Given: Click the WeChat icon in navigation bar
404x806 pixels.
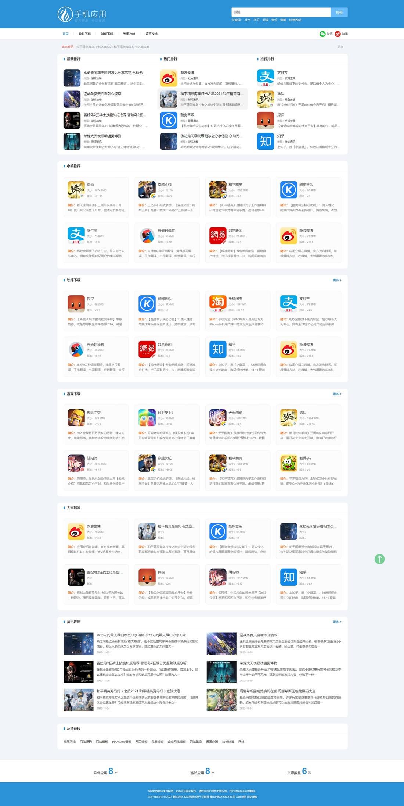Looking at the screenshot, I should click(322, 34).
